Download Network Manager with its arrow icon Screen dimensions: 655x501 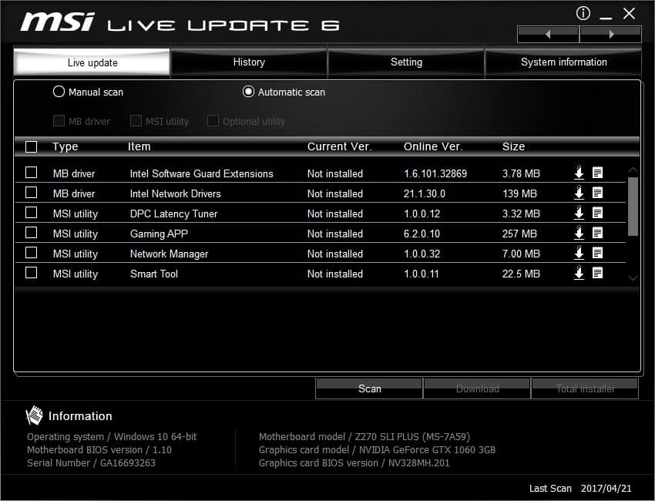579,253
